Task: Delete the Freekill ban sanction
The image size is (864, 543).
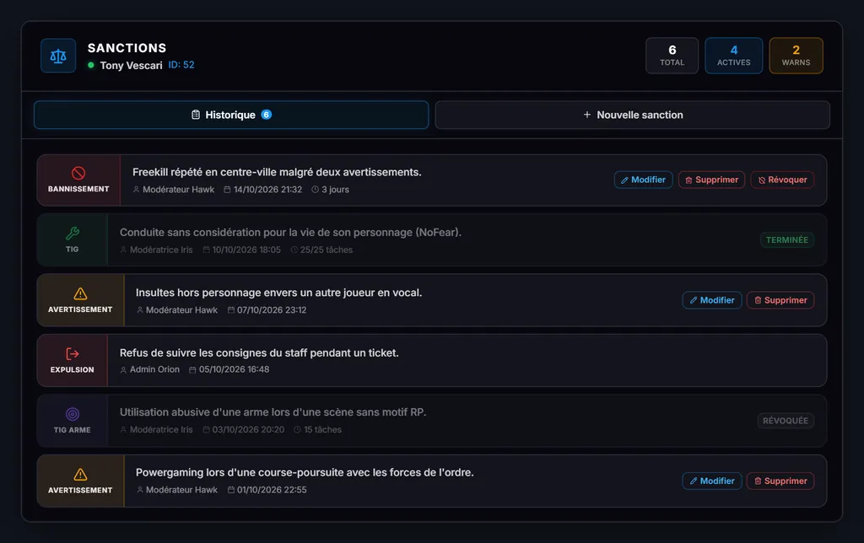Action: click(711, 180)
